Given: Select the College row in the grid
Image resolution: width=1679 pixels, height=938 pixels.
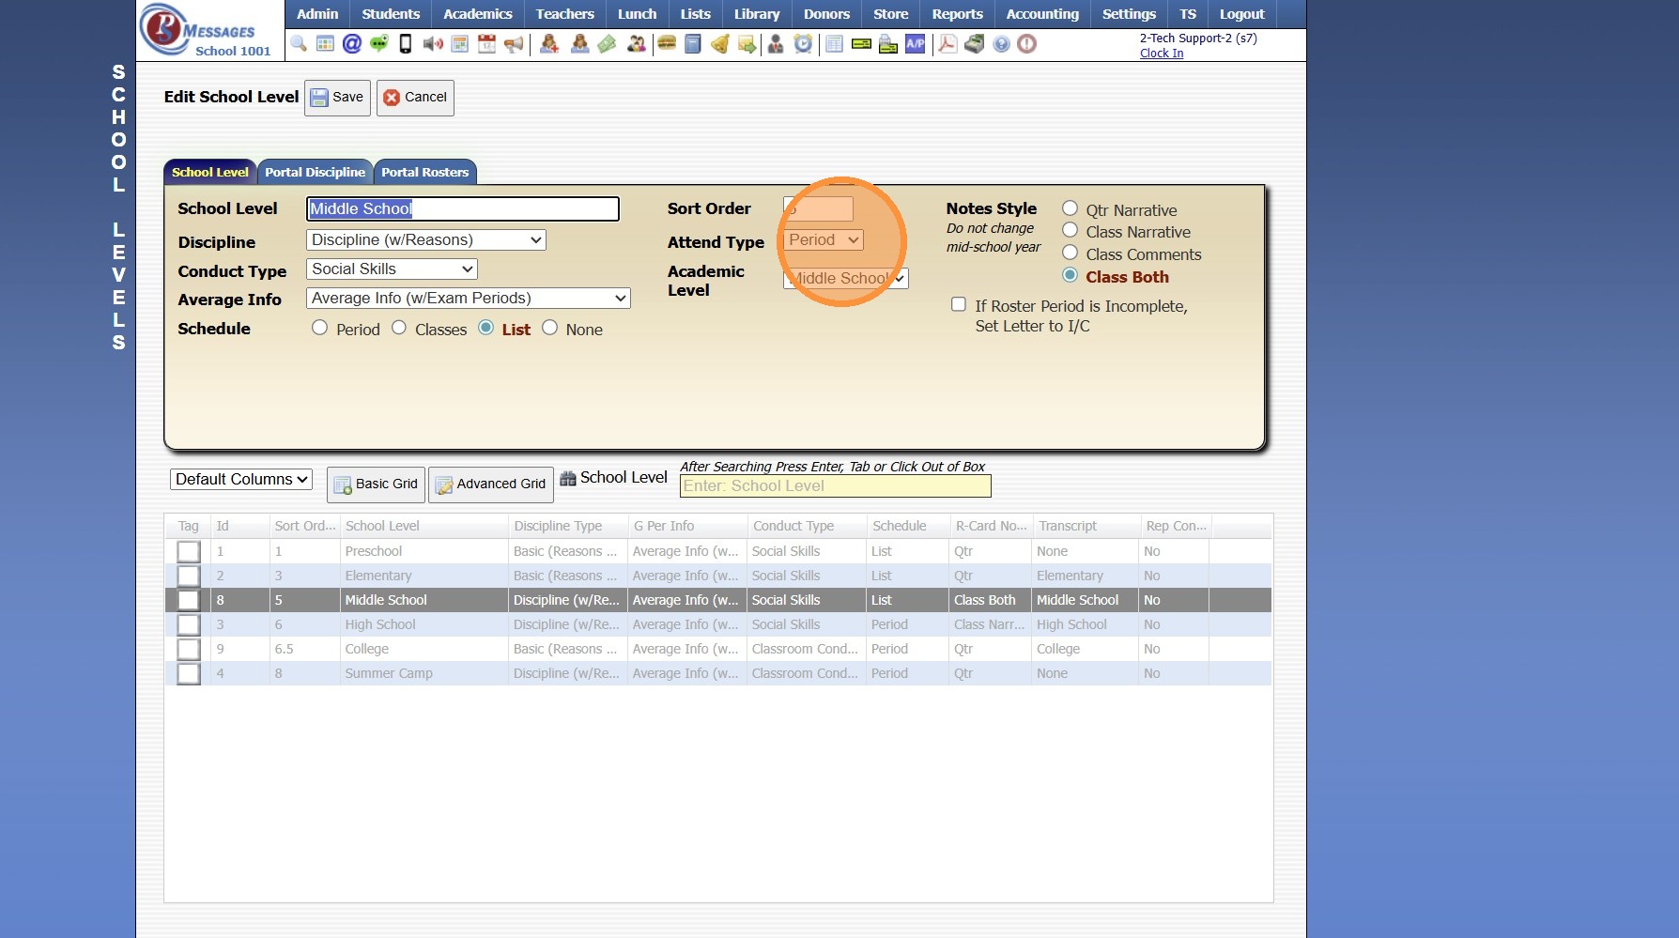Looking at the screenshot, I should pyautogui.click(x=718, y=650).
